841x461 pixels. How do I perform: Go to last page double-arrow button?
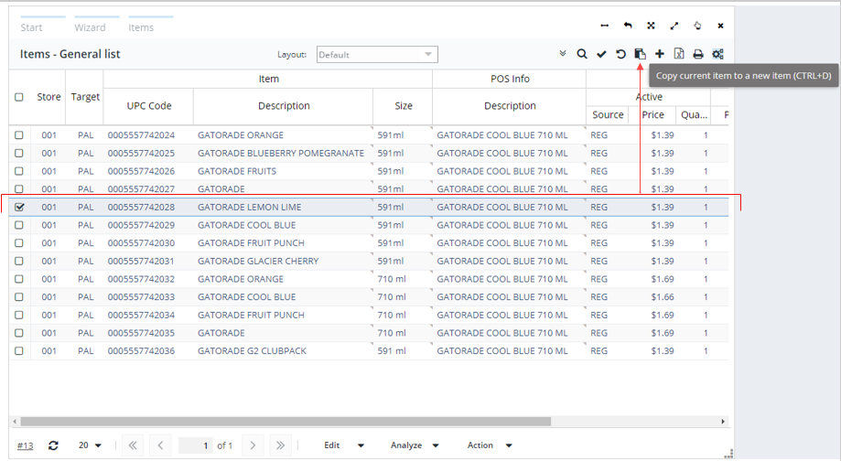(280, 445)
